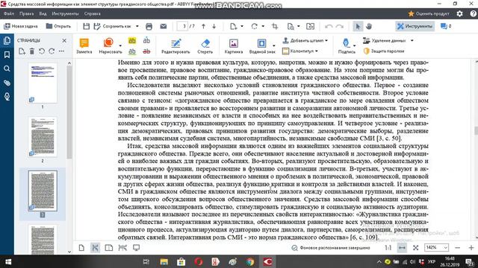Click the Защита паролем button
478x268 pixels.
click(x=384, y=51)
